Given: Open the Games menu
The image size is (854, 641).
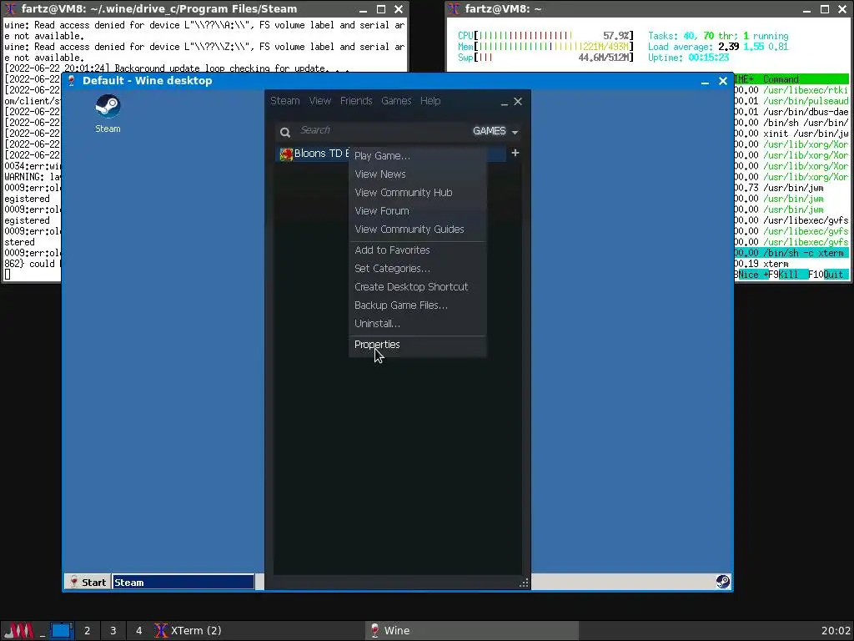Looking at the screenshot, I should point(396,101).
